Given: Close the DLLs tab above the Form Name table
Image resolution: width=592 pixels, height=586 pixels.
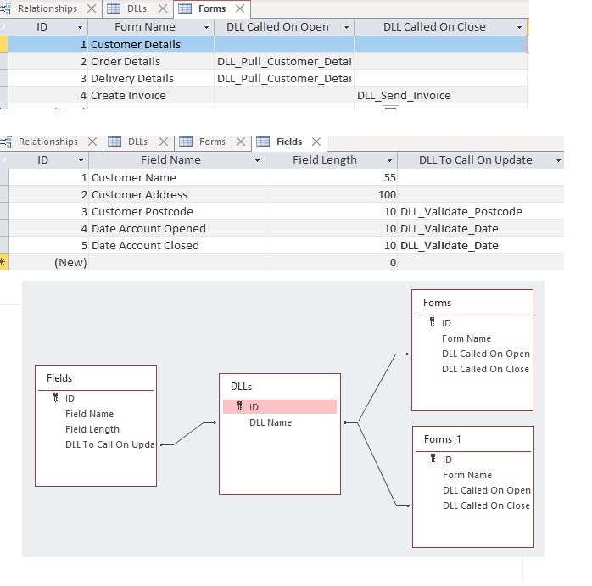Looking at the screenshot, I should pos(163,8).
